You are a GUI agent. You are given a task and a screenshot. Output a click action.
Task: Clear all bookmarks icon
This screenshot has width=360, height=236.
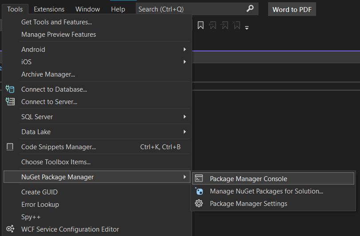point(236,25)
